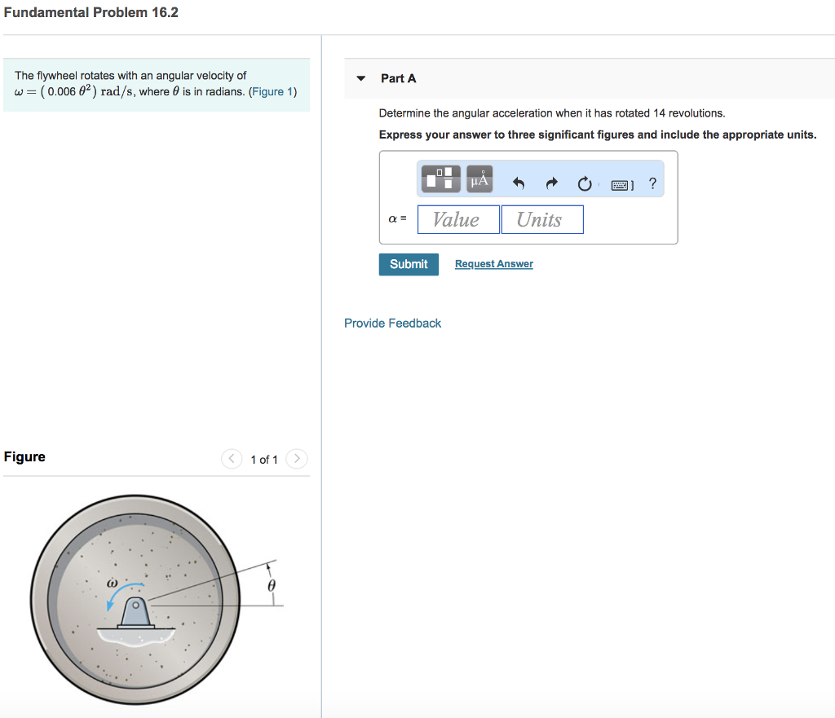835x718 pixels.
Task: Open the symbols µÅ units palette
Action: coord(479,178)
